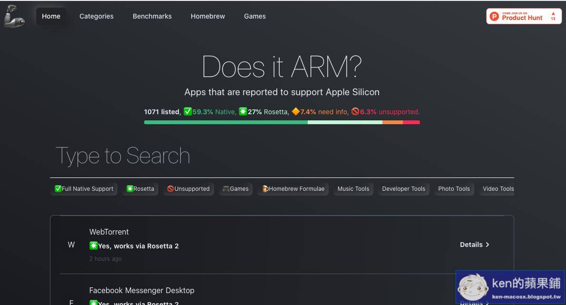Click prohibited icon on Unsupported chip
Viewport: 566px width, 305px height.
[x=170, y=189]
